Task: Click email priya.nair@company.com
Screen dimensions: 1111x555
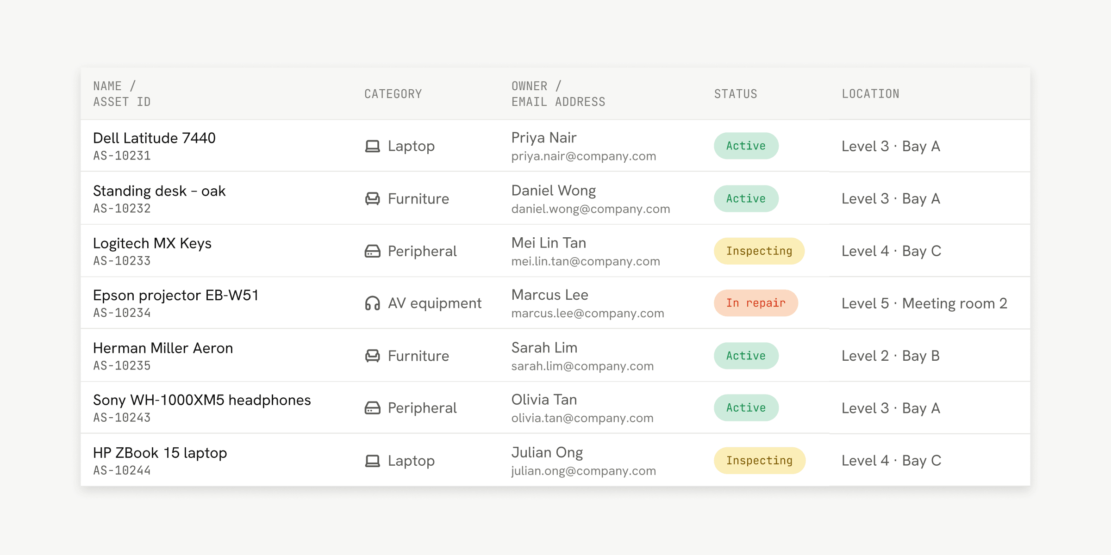Action: 584,156
